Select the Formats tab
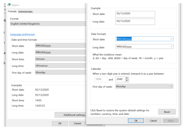This screenshot has width=184, height=128. point(12,12)
